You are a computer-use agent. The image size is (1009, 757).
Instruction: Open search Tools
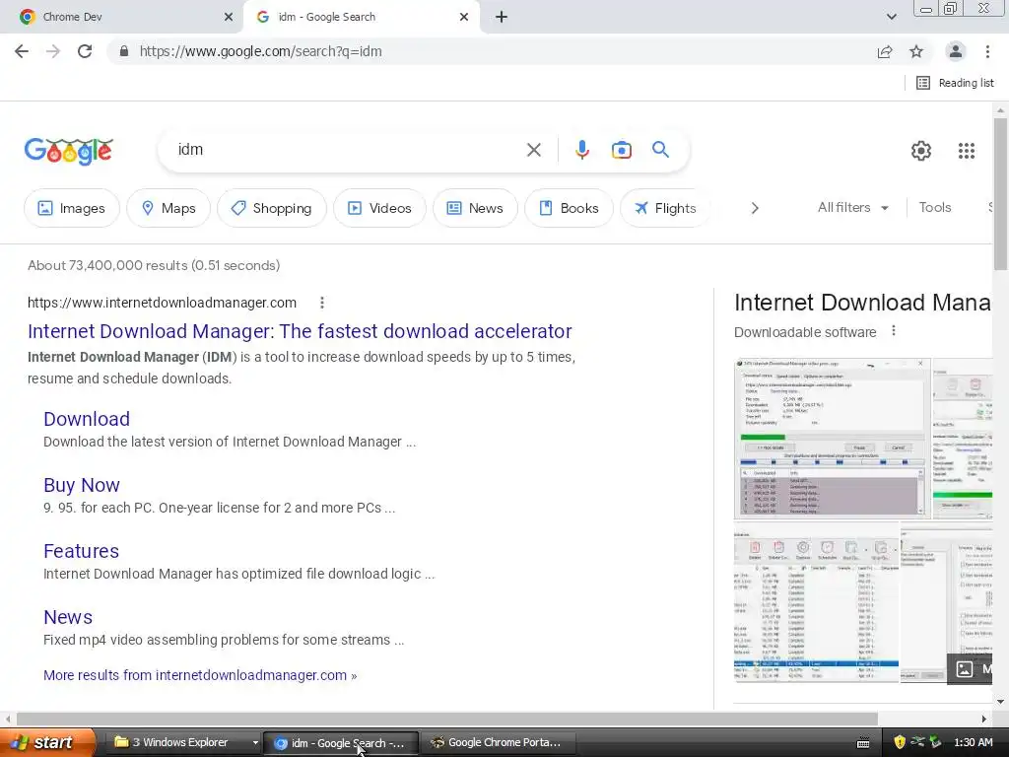point(934,207)
